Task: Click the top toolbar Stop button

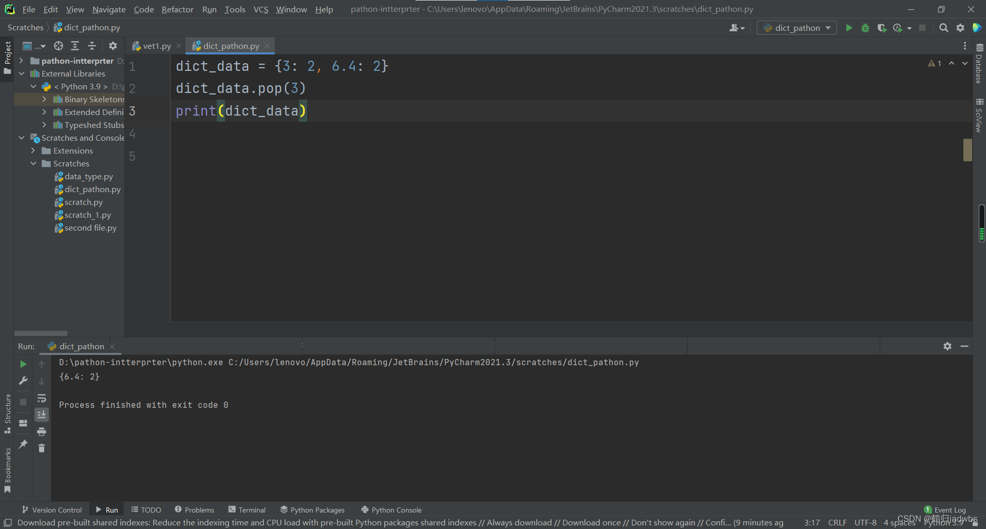Action: (922, 28)
